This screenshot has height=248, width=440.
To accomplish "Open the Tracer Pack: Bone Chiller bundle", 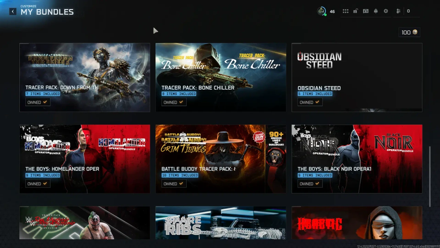I will click(x=221, y=77).
